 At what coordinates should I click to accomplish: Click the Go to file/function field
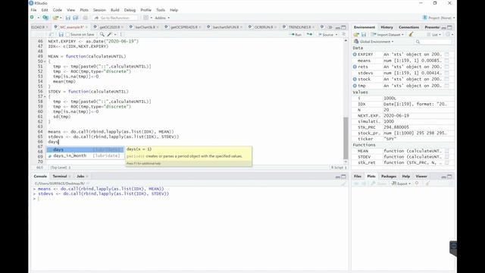[115, 18]
